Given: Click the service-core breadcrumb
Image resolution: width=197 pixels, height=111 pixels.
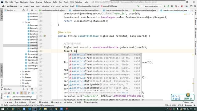Looking at the screenshot, I should coord(12,6).
